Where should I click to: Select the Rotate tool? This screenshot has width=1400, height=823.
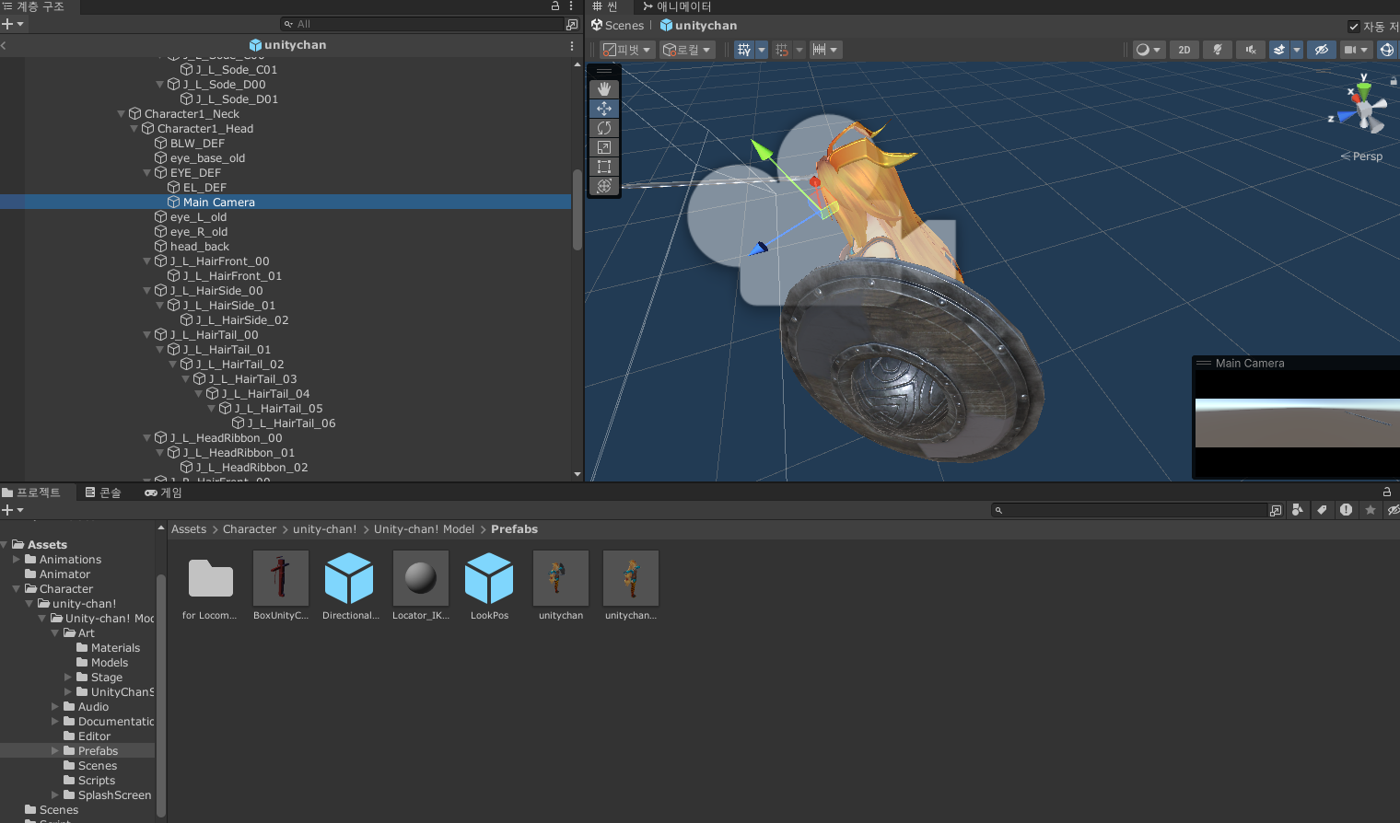[x=604, y=128]
